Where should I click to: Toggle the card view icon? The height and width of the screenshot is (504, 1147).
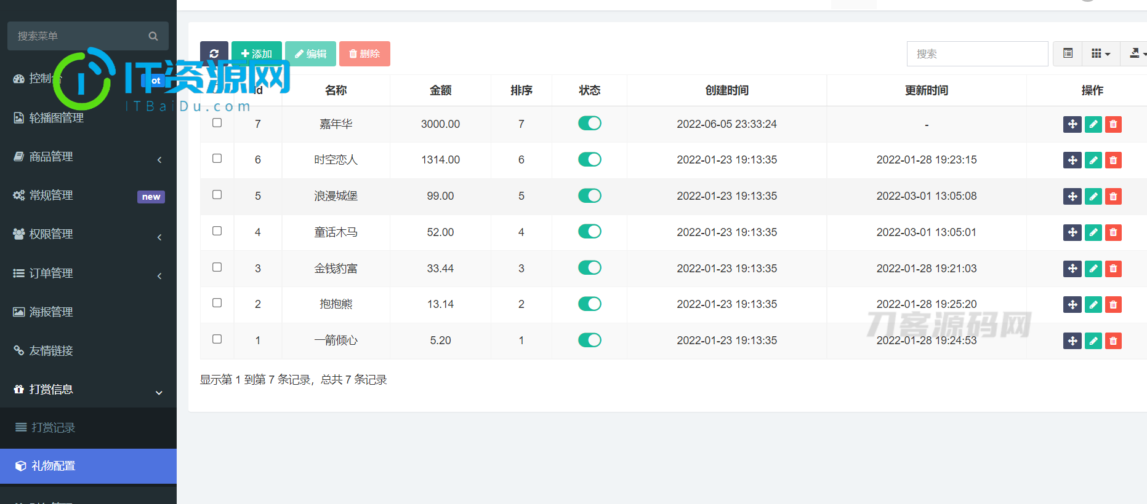pyautogui.click(x=1068, y=54)
